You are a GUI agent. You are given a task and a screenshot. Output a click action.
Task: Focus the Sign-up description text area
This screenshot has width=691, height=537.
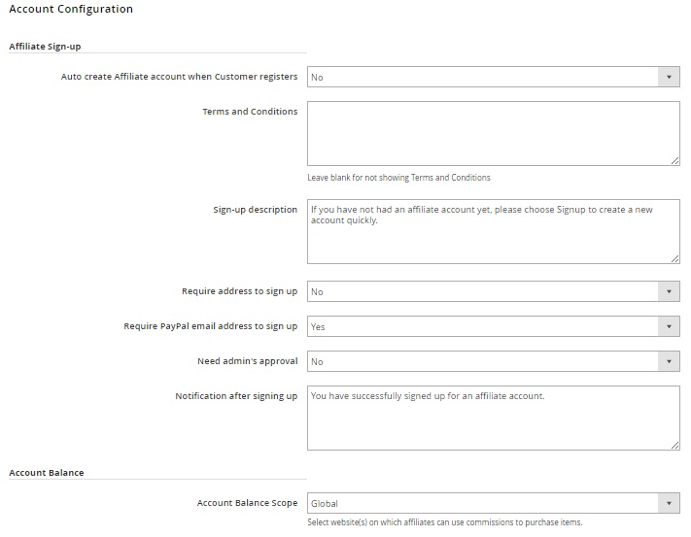(493, 232)
